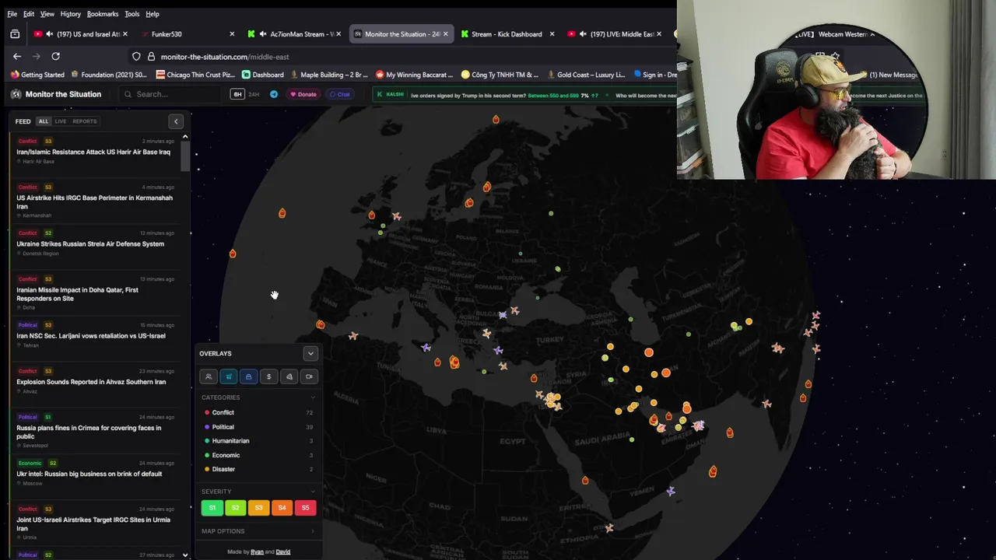
Task: Filter by S2 severity swatch
Action: (235, 508)
